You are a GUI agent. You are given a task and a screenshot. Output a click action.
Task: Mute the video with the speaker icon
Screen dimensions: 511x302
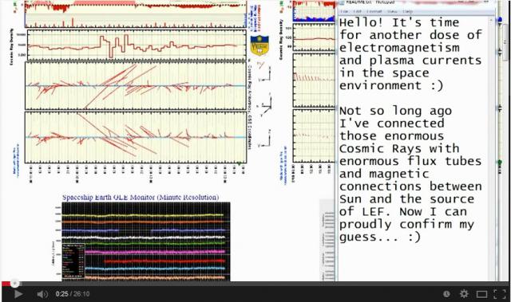pyautogui.click(x=42, y=294)
